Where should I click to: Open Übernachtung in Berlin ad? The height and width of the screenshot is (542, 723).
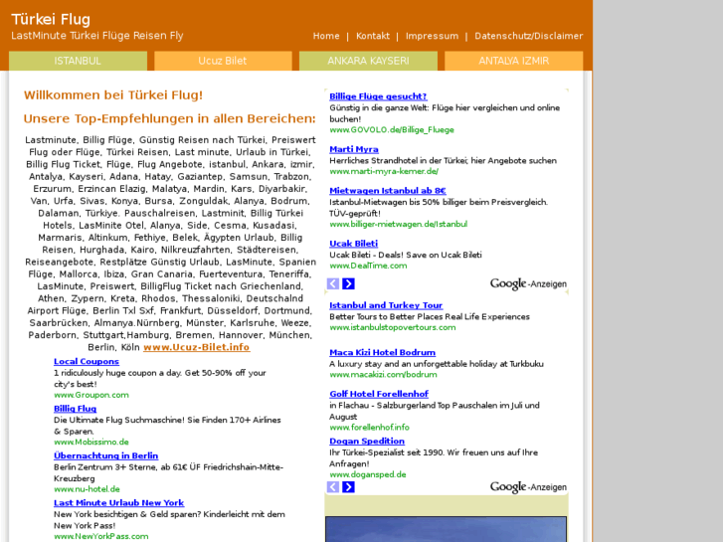[x=105, y=455]
